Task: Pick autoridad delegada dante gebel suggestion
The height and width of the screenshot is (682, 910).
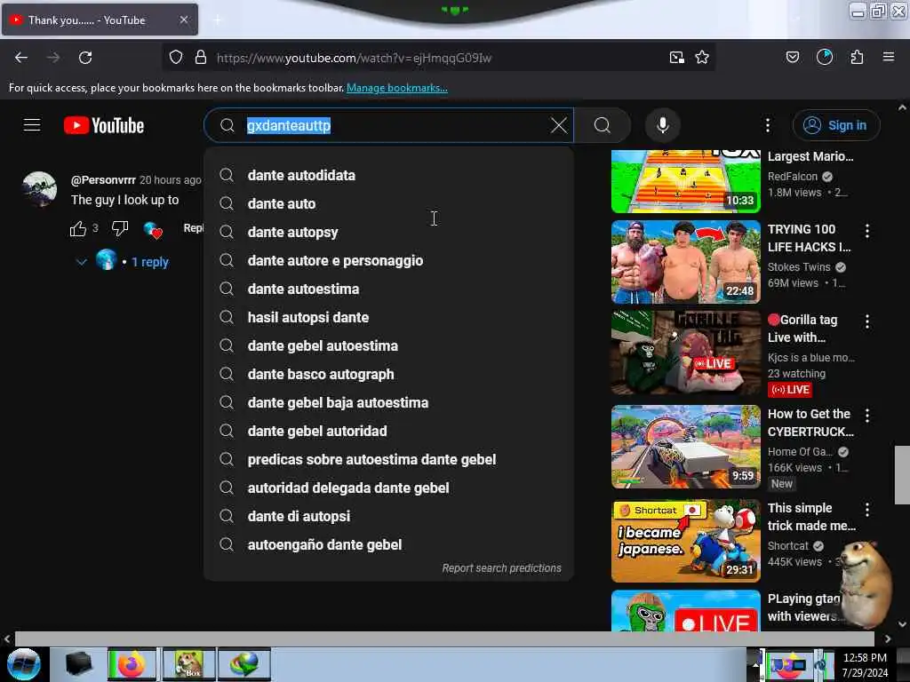Action: [388, 488]
